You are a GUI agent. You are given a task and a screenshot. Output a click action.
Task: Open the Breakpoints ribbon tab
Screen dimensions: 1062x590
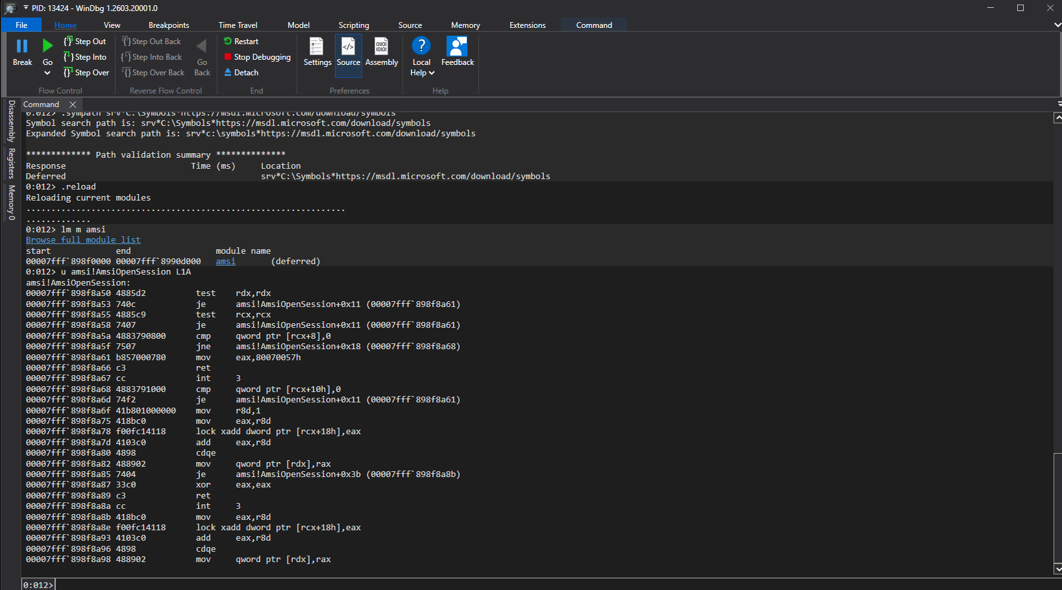tap(169, 25)
